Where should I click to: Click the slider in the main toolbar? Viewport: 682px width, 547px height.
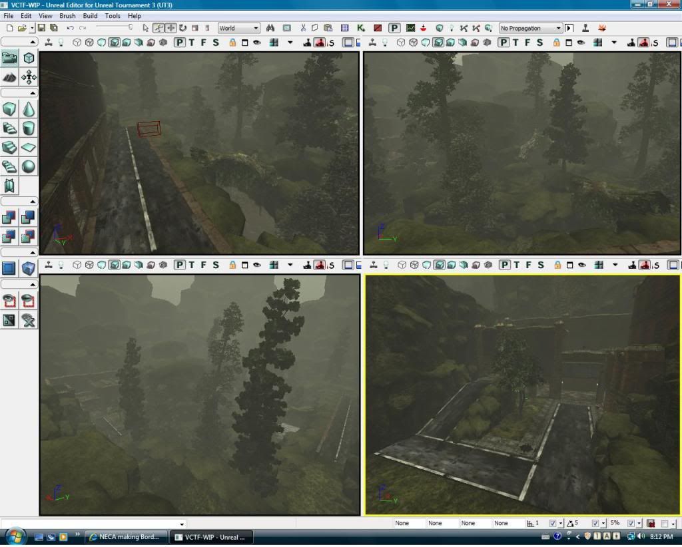click(114, 27)
